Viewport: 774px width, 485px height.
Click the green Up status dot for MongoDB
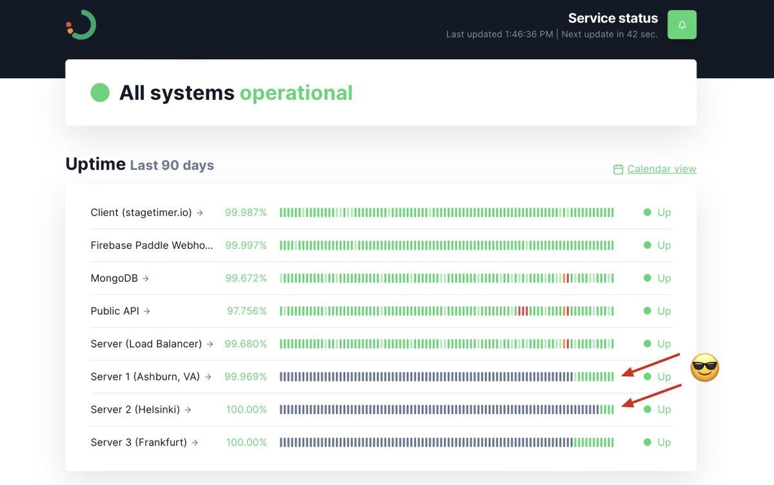[647, 279]
